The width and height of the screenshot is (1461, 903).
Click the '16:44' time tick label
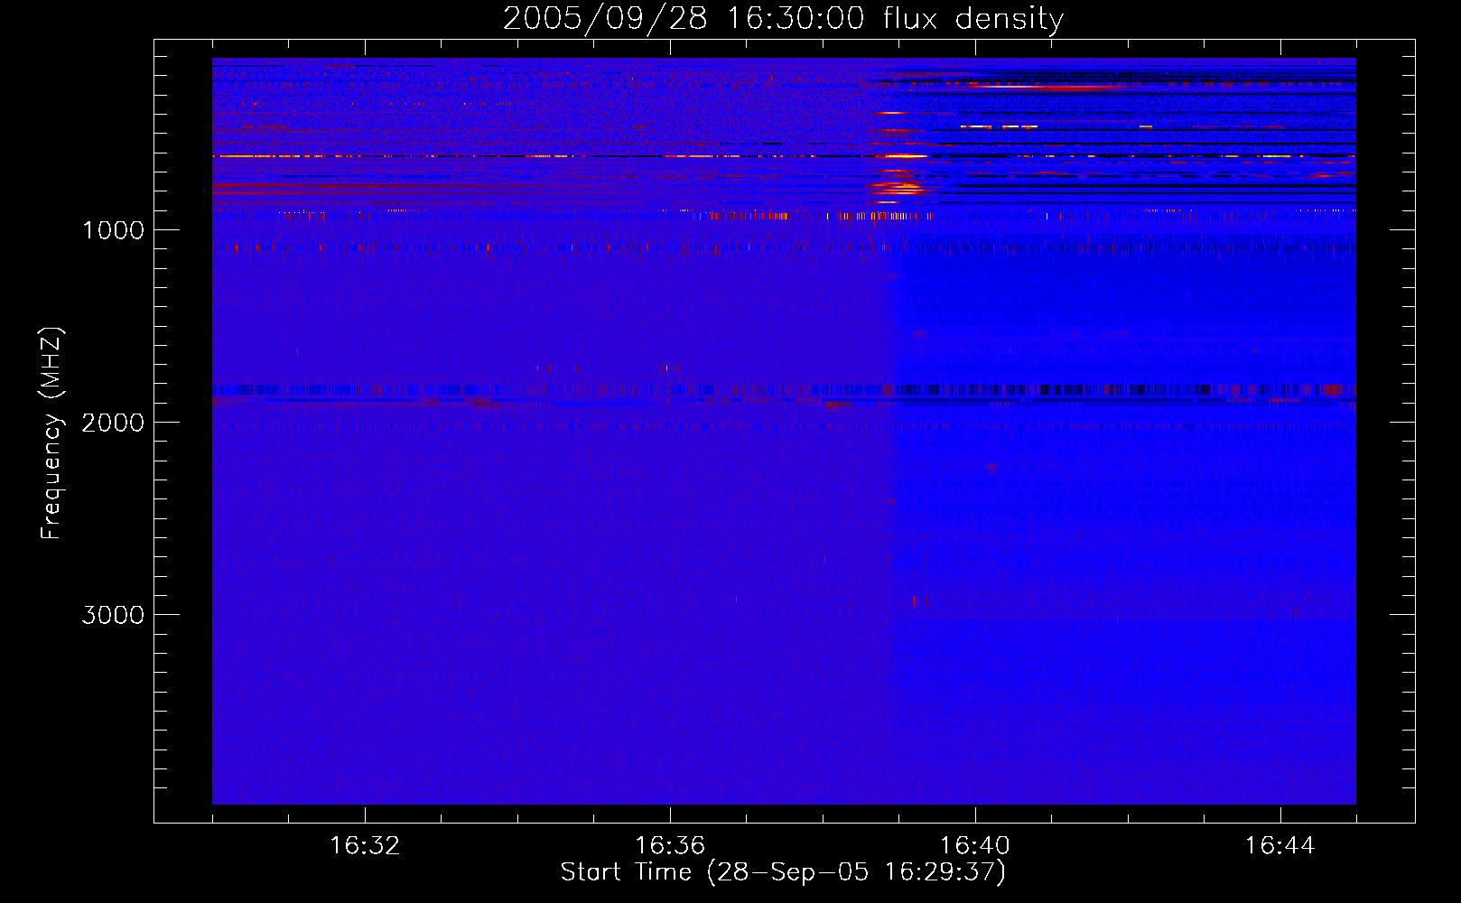tap(1280, 846)
